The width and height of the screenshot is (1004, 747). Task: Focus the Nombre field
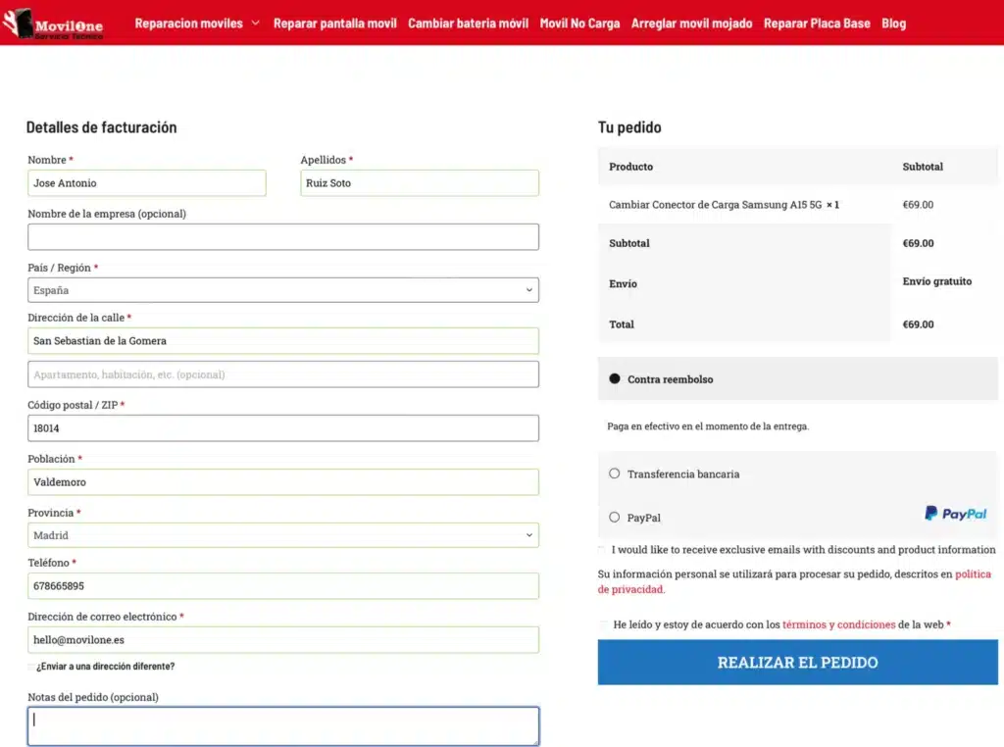(147, 183)
